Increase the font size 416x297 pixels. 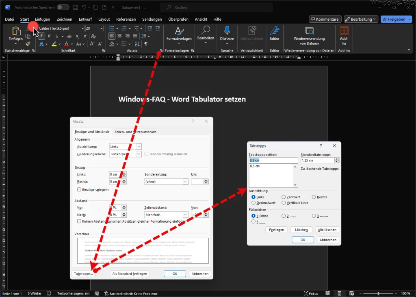[x=92, y=44]
